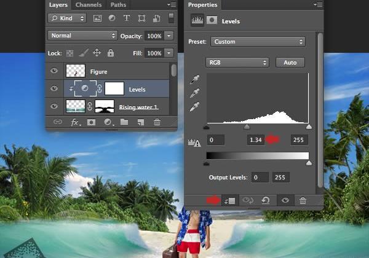Select the Properties tab
The image size is (369, 258).
(202, 5)
